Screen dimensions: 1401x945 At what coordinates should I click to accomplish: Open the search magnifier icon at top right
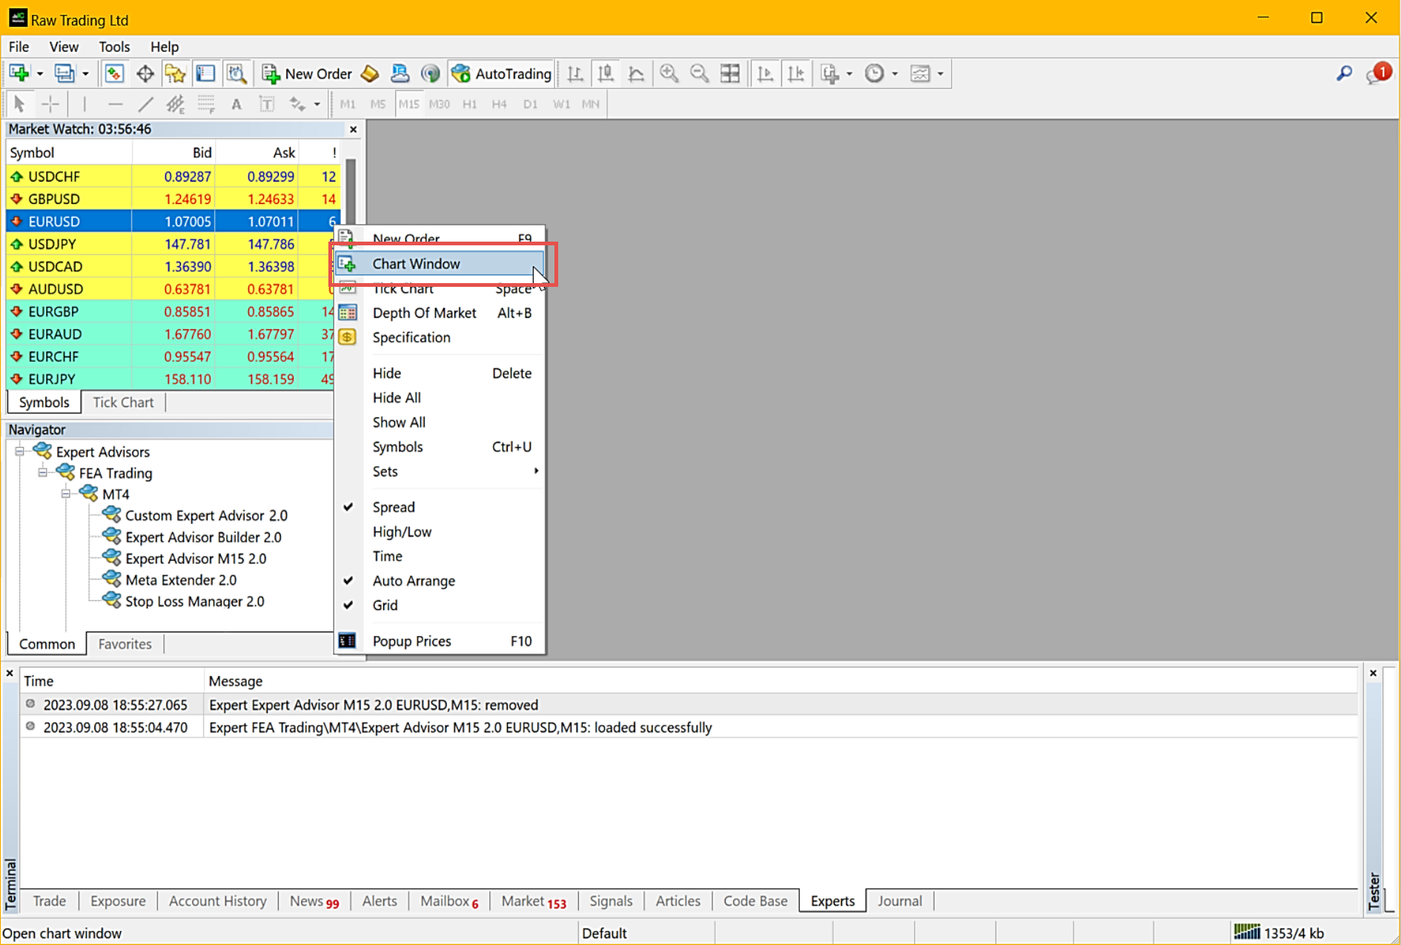(x=1344, y=73)
